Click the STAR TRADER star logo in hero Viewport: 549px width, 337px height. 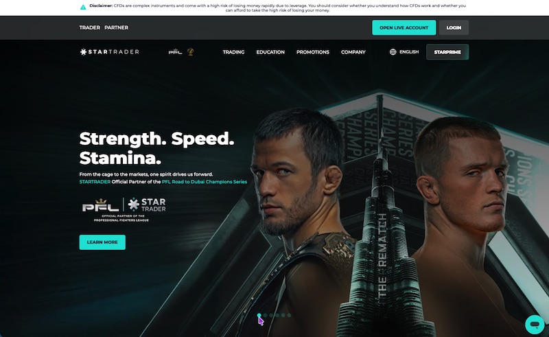click(x=147, y=205)
